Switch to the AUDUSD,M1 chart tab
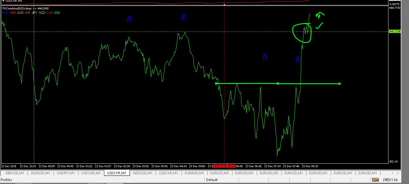 click(x=41, y=173)
